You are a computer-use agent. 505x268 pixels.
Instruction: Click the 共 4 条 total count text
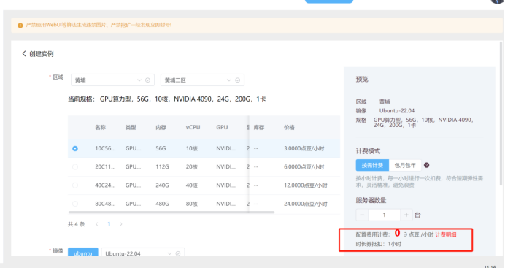pos(77,224)
